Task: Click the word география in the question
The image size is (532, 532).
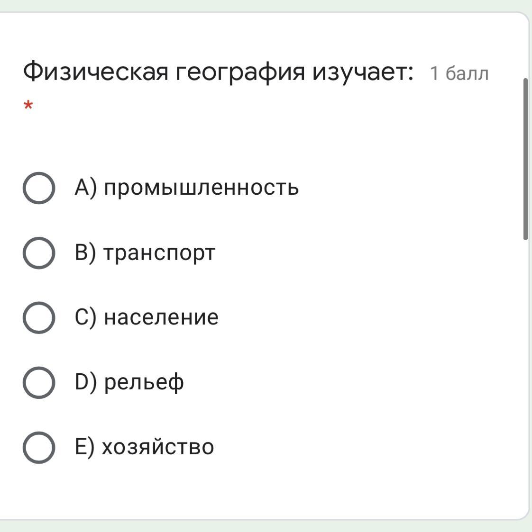Action: [x=240, y=72]
